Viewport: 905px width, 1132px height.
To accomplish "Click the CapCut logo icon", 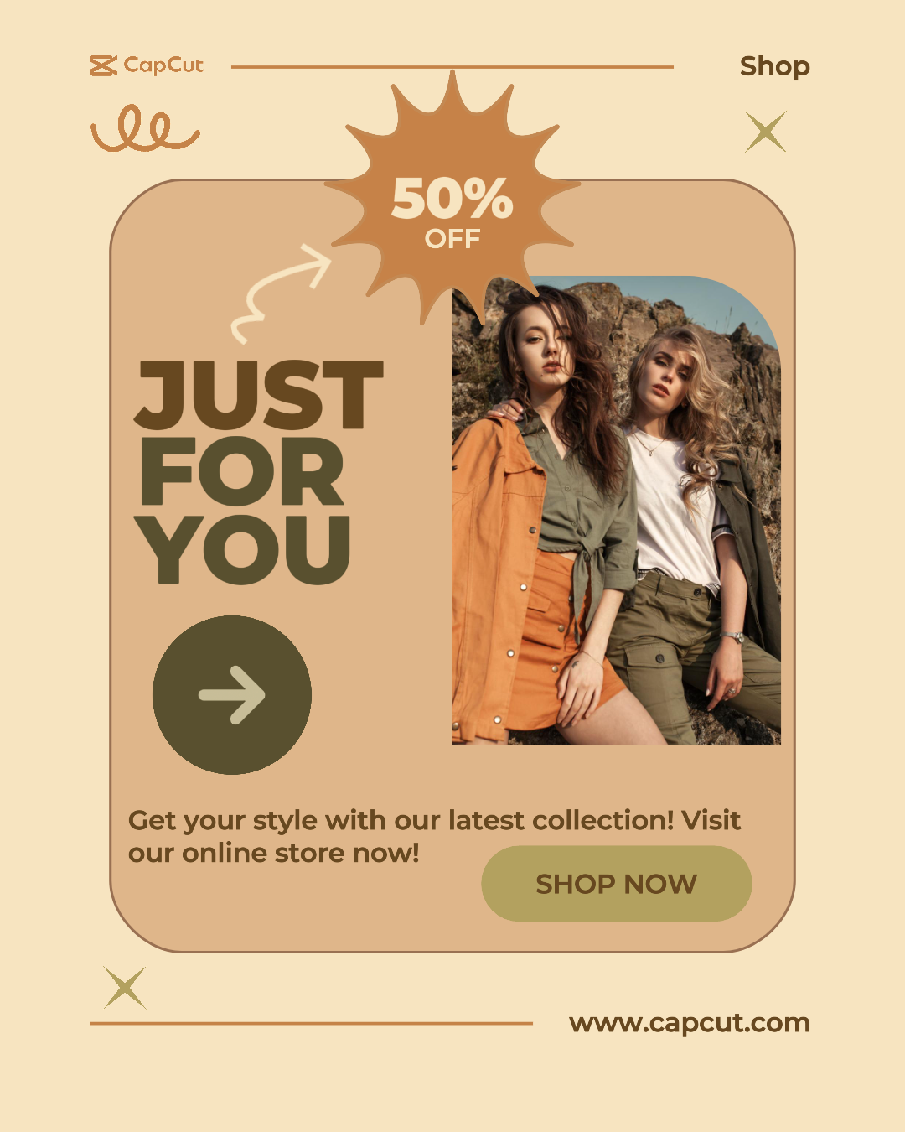I will (x=104, y=65).
